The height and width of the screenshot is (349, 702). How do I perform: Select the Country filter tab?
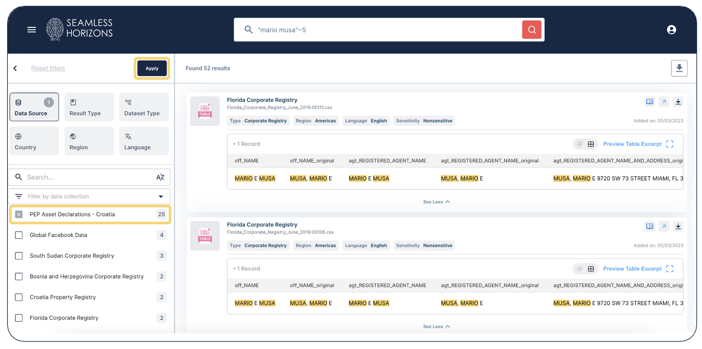coord(34,141)
